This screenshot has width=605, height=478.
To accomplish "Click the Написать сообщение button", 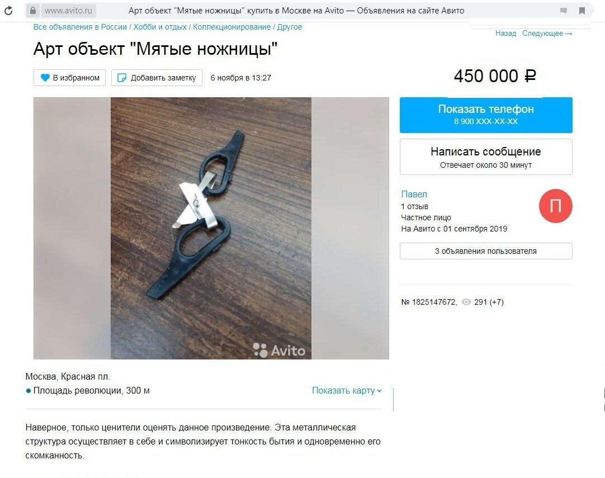I will pos(486,157).
